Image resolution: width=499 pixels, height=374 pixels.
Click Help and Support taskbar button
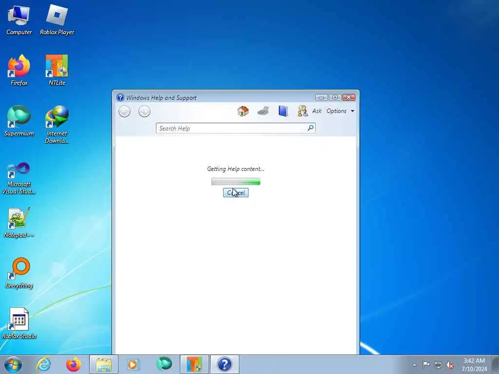pyautogui.click(x=225, y=364)
